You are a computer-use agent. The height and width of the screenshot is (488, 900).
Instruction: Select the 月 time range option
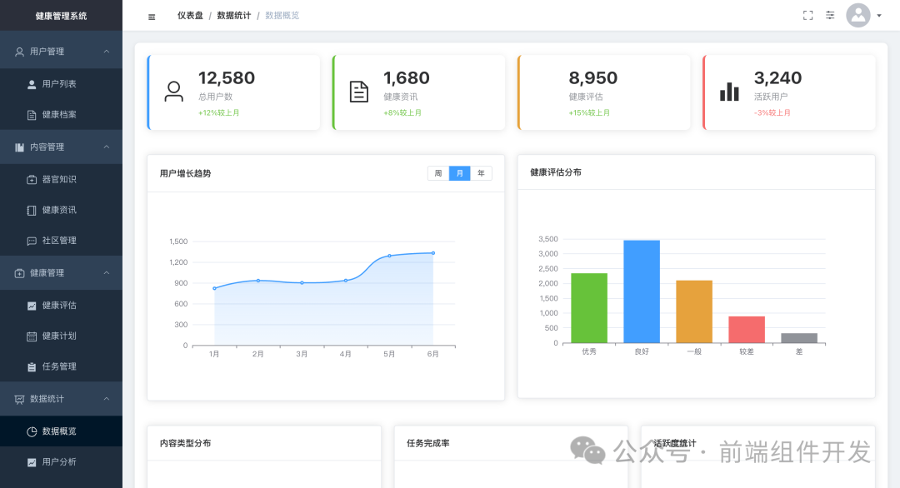(x=460, y=173)
